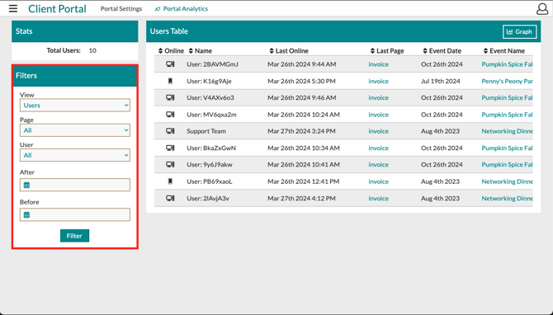Select Mar 27th 2024 3:24 PM cell

(301, 131)
